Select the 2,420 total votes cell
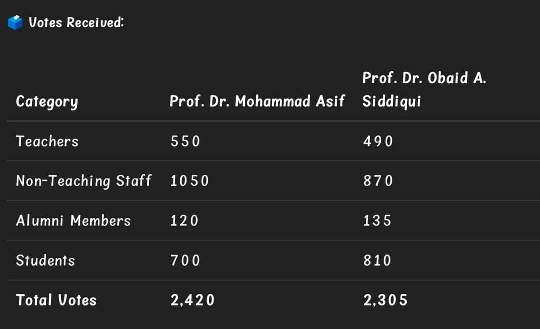Screen dimensions: 540x329 pyautogui.click(x=192, y=300)
